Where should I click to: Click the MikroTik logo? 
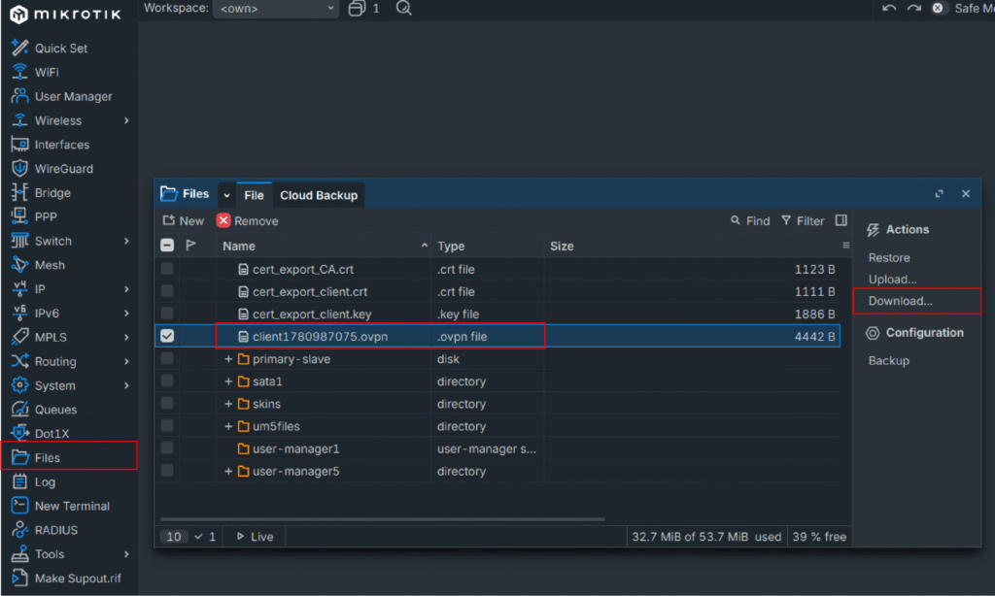point(65,14)
